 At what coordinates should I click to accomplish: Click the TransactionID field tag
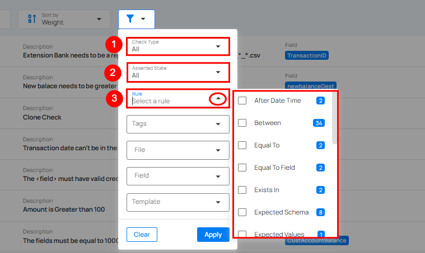point(307,55)
